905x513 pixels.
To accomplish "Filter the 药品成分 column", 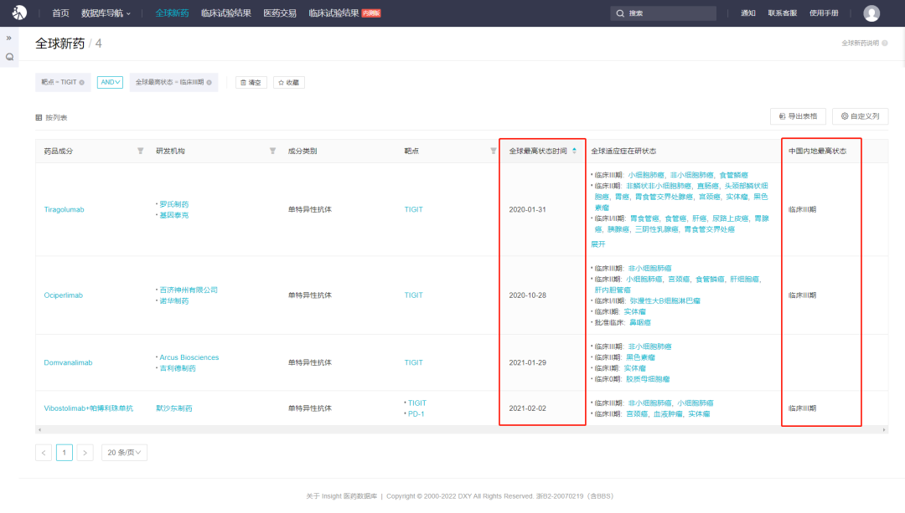I will tap(140, 151).
